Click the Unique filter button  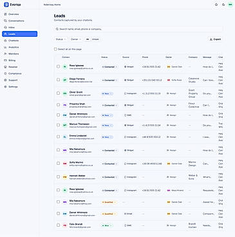point(95,39)
